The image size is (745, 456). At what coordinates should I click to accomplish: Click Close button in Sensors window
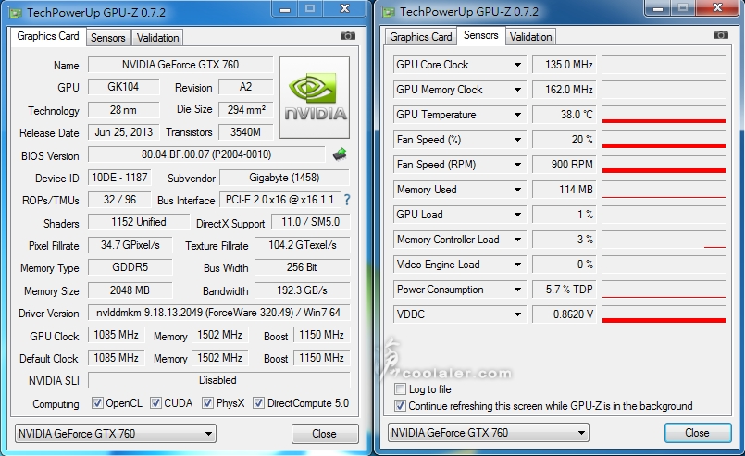698,432
